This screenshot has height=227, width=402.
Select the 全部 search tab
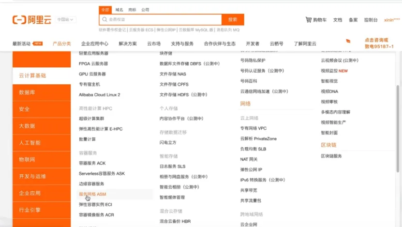(105, 10)
